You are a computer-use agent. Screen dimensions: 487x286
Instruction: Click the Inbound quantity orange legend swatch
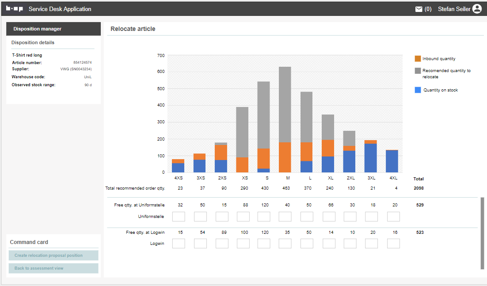point(418,59)
